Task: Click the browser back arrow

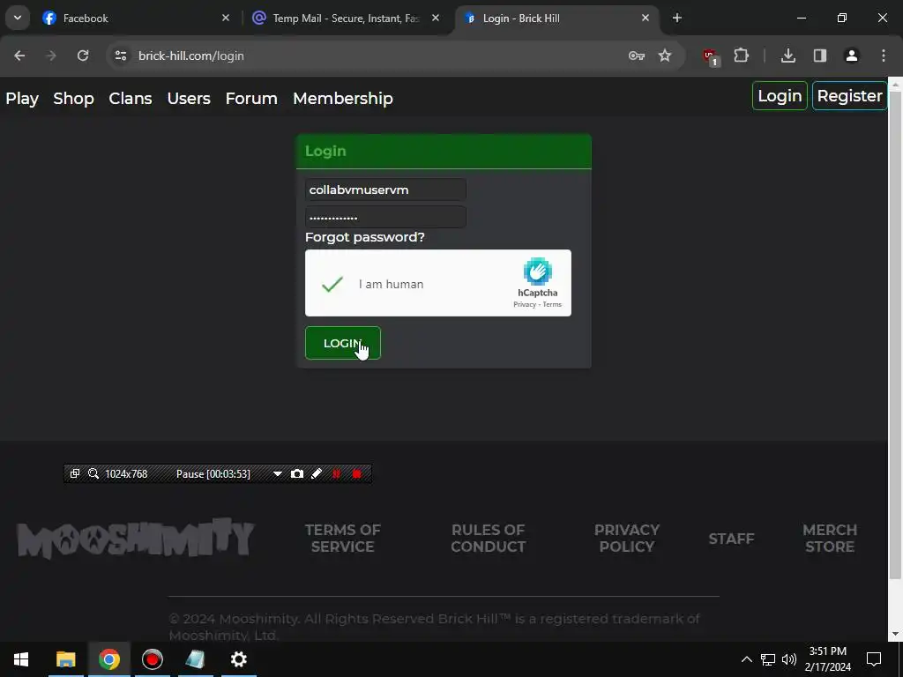Action: tap(19, 56)
